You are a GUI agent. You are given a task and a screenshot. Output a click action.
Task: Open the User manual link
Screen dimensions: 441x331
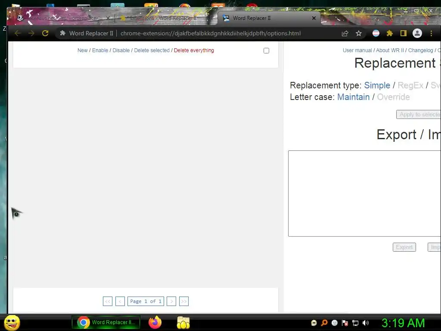pos(357,50)
